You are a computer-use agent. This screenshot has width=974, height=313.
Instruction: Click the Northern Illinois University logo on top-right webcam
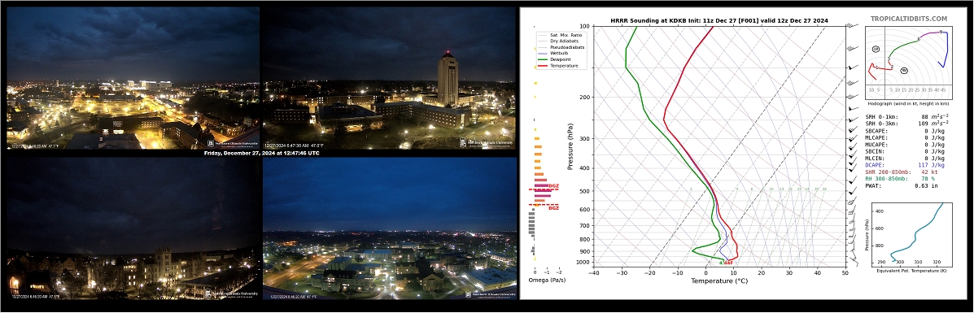coord(487,142)
